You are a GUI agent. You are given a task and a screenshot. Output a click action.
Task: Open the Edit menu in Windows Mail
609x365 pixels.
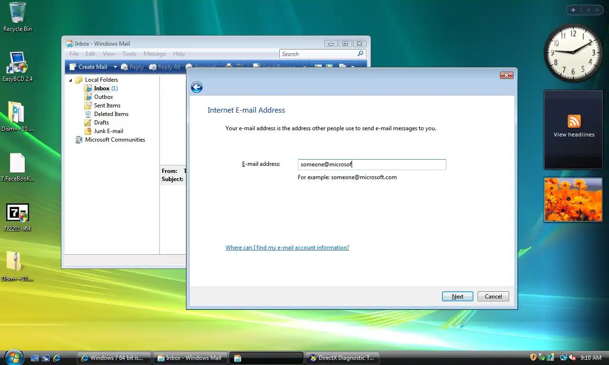pyautogui.click(x=90, y=54)
